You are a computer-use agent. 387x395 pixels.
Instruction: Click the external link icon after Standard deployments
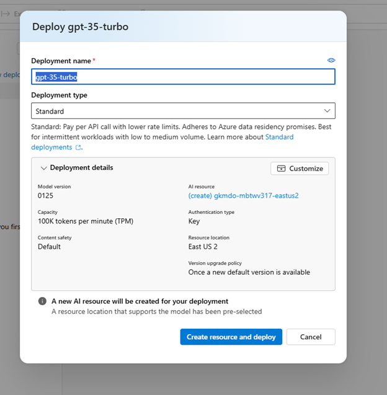[x=78, y=148]
